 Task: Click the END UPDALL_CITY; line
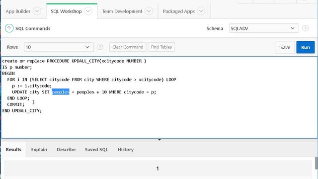tap(22, 110)
